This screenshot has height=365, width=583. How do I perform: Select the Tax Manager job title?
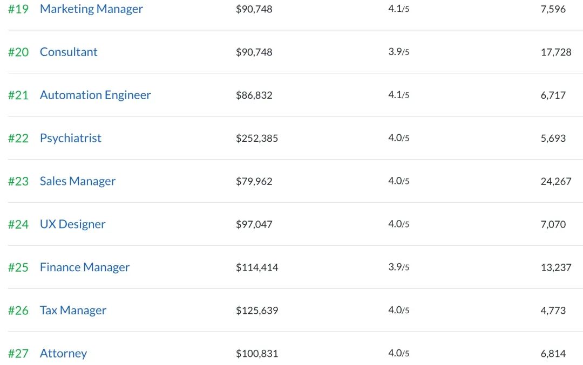tap(73, 311)
